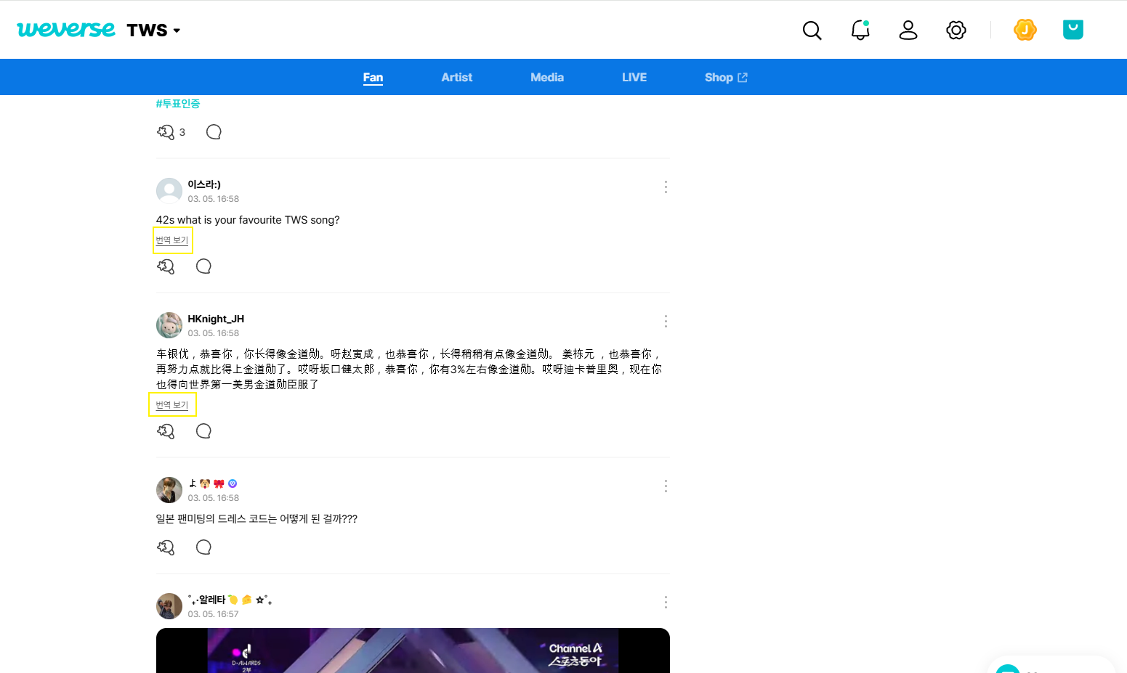This screenshot has width=1127, height=673.
Task: Open the search magnifier icon
Action: click(812, 30)
